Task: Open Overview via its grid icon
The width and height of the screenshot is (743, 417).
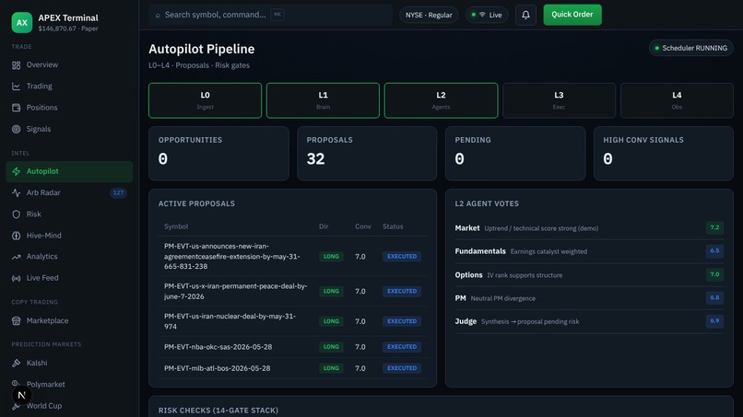Action: pyautogui.click(x=16, y=65)
